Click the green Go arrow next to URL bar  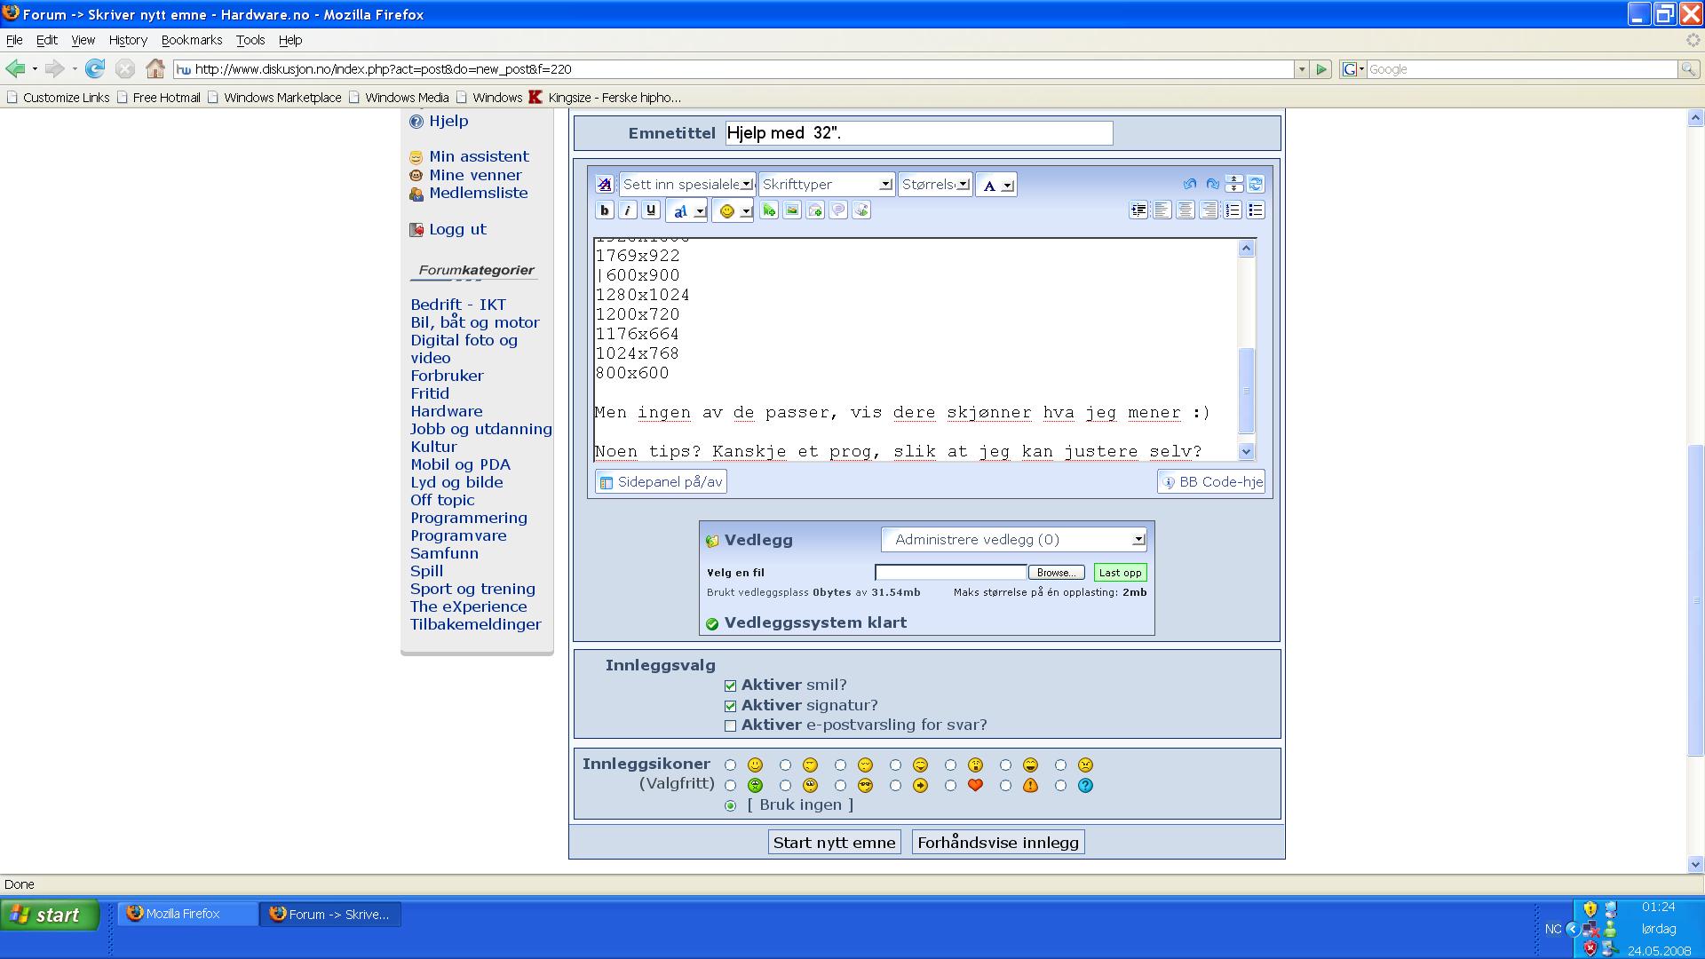1321,69
